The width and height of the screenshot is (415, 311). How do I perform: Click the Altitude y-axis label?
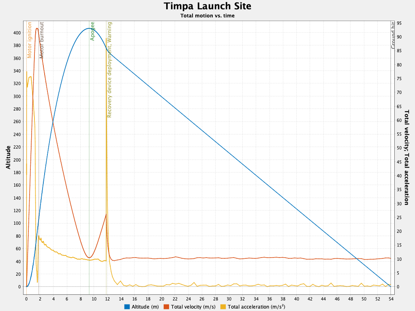8,156
